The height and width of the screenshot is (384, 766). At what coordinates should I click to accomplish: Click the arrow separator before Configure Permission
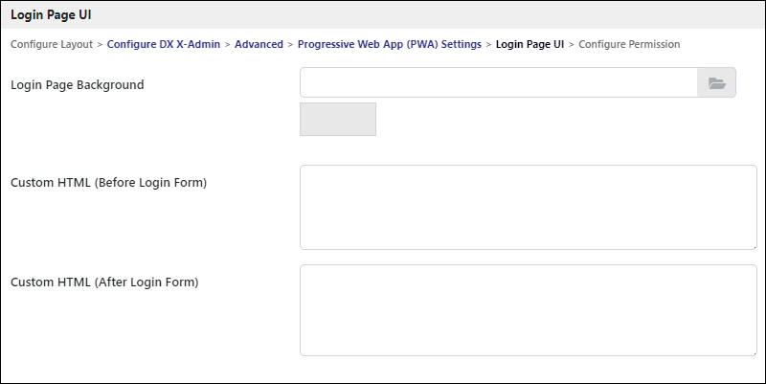[571, 44]
